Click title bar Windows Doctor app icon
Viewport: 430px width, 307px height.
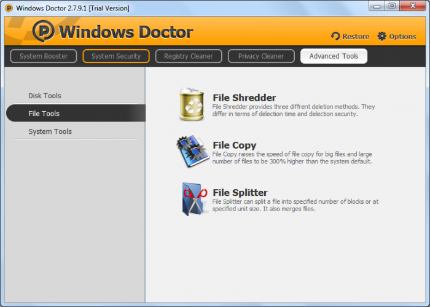9,8
